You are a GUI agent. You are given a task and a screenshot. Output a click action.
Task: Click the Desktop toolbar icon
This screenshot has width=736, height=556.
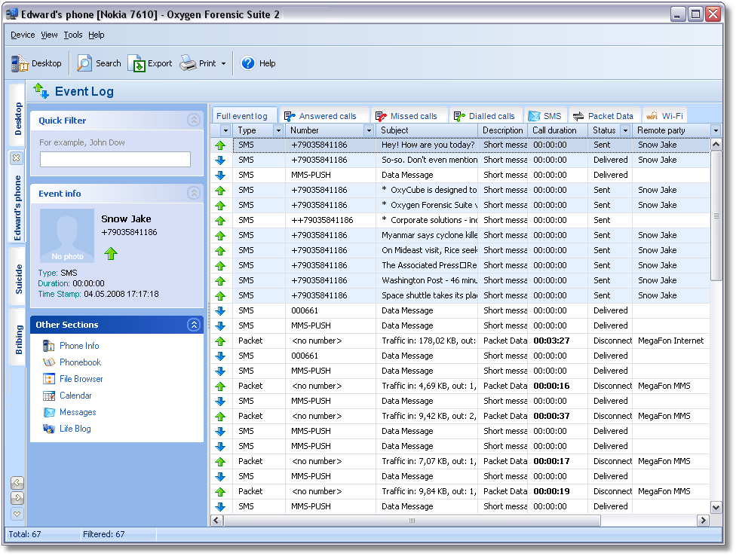pyautogui.click(x=20, y=64)
